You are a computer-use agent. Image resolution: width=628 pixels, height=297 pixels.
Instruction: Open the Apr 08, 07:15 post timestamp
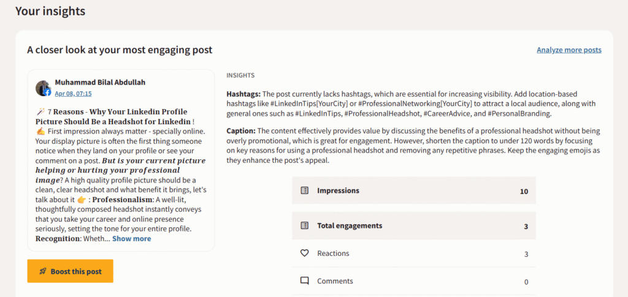(x=74, y=94)
